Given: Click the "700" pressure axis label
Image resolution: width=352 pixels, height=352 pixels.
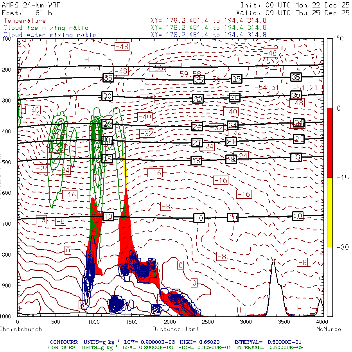Looking at the screenshot, I should pos(7,224).
